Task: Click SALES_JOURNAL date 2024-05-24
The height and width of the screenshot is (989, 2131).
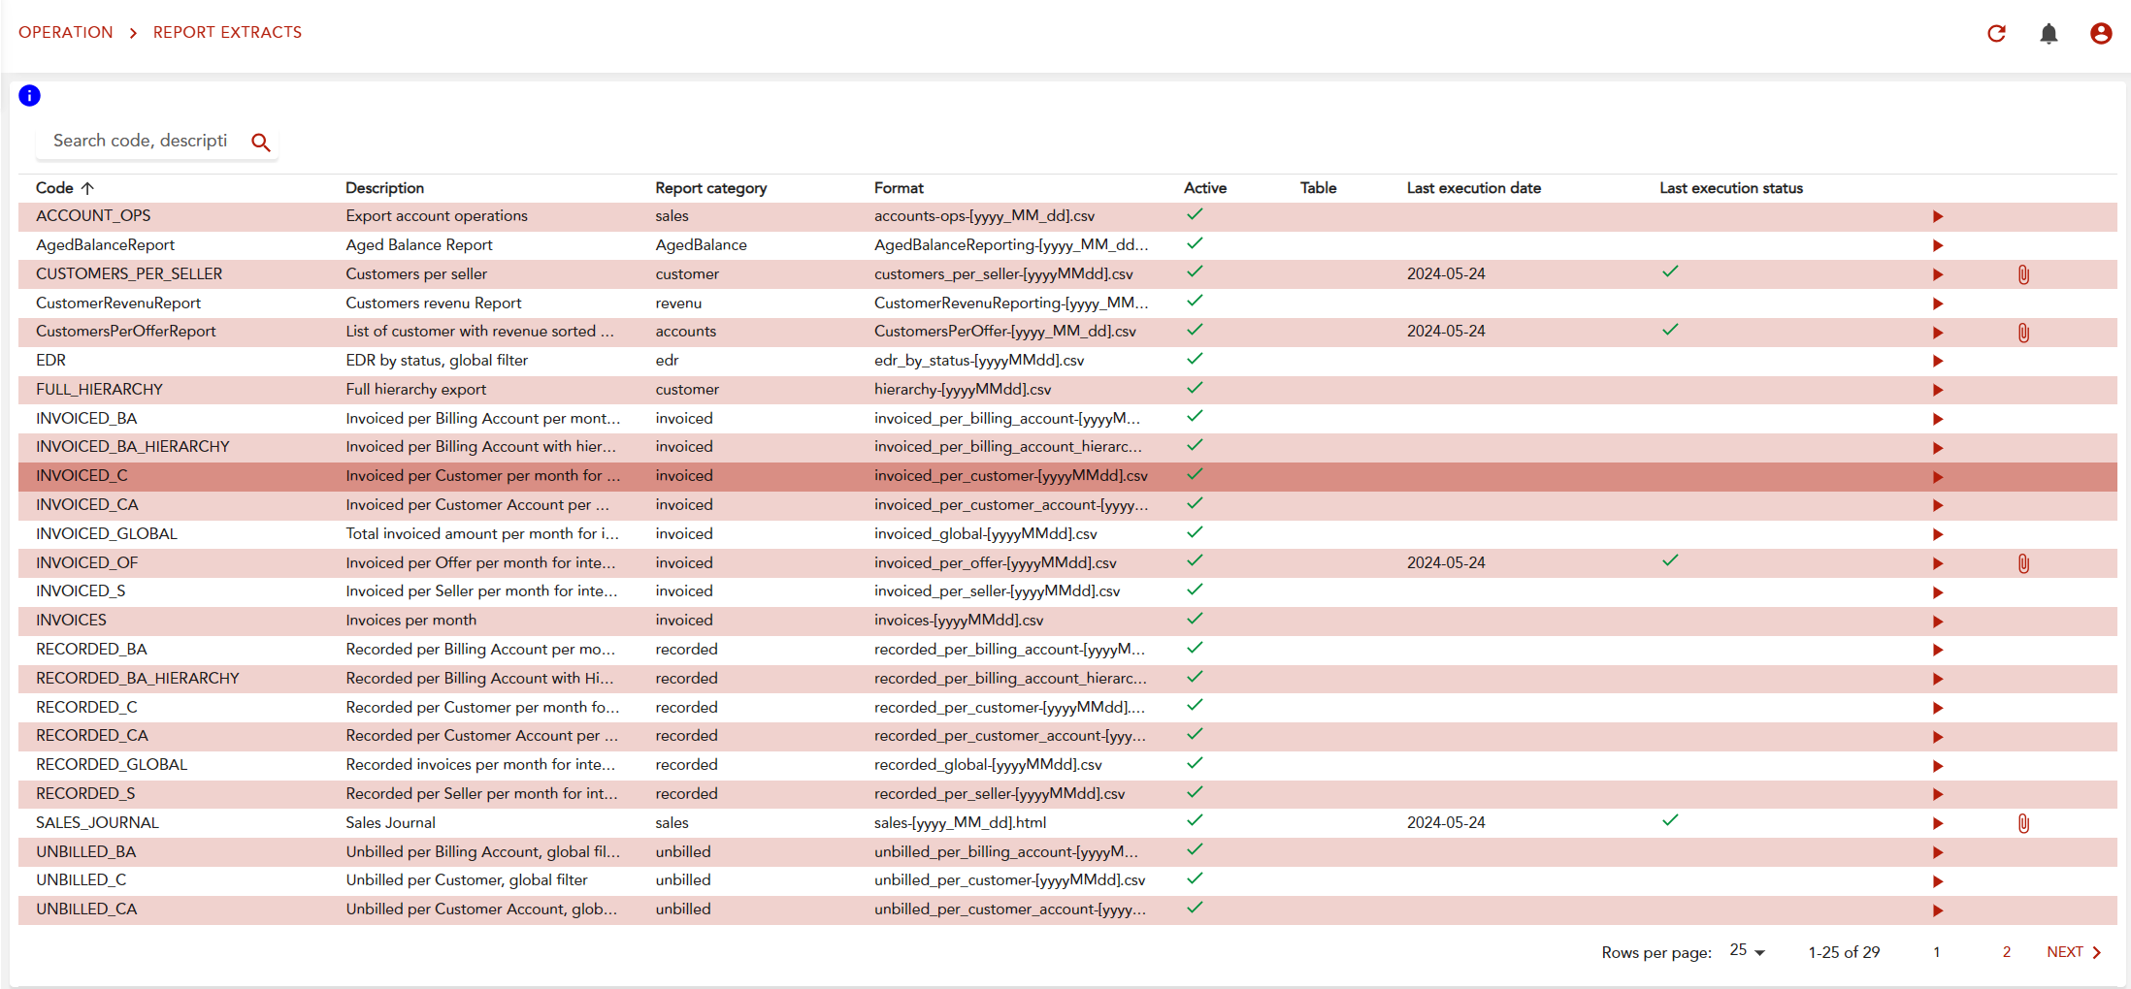Action: click(x=1446, y=823)
